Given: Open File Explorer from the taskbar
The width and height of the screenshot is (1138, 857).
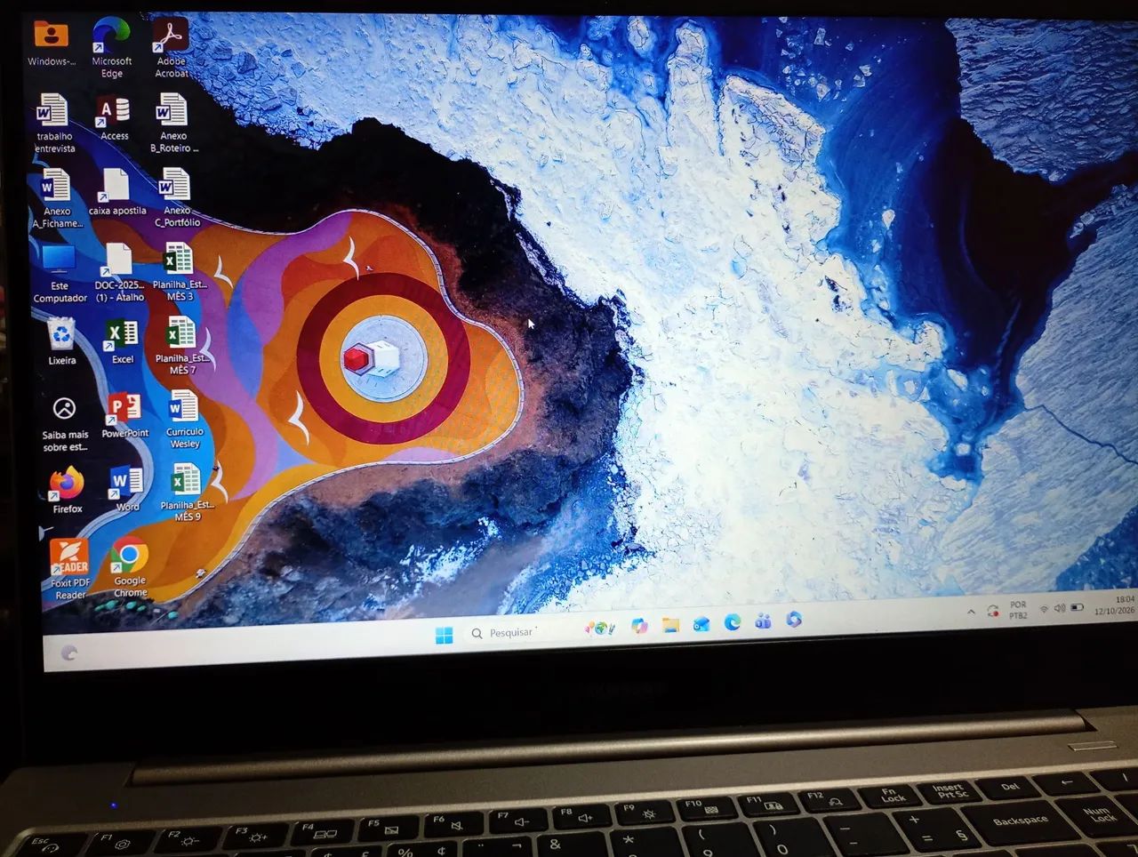Looking at the screenshot, I should (x=670, y=625).
